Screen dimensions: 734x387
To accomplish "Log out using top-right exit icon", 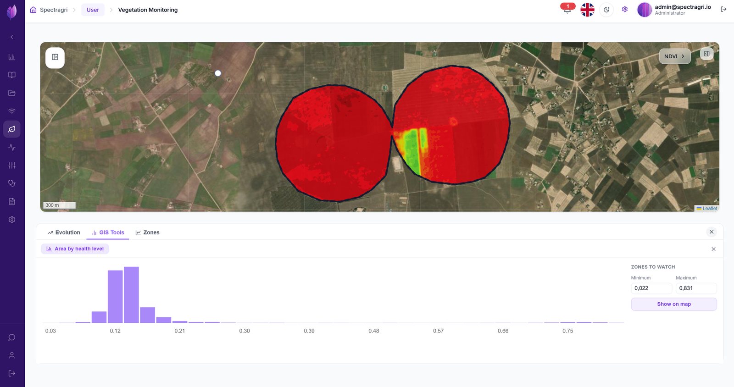I will coord(723,9).
